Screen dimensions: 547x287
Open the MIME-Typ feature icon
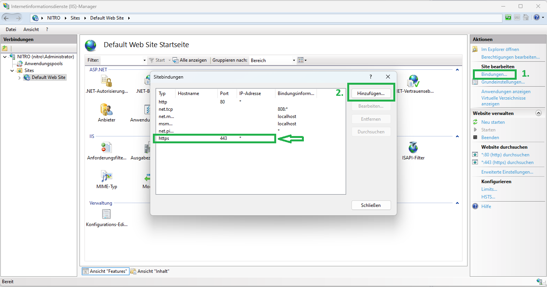click(x=106, y=177)
